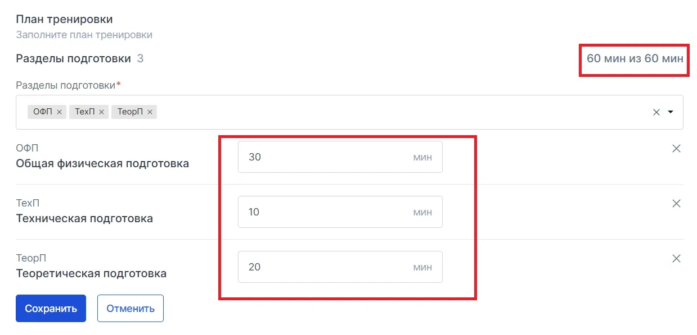
Task: Remove the ТеорП tag via its x
Action: pos(150,112)
